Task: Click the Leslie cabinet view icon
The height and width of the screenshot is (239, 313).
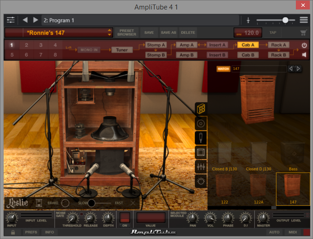Action: (x=39, y=203)
